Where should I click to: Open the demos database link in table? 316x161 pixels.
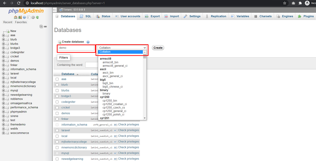pyautogui.click(x=66, y=113)
